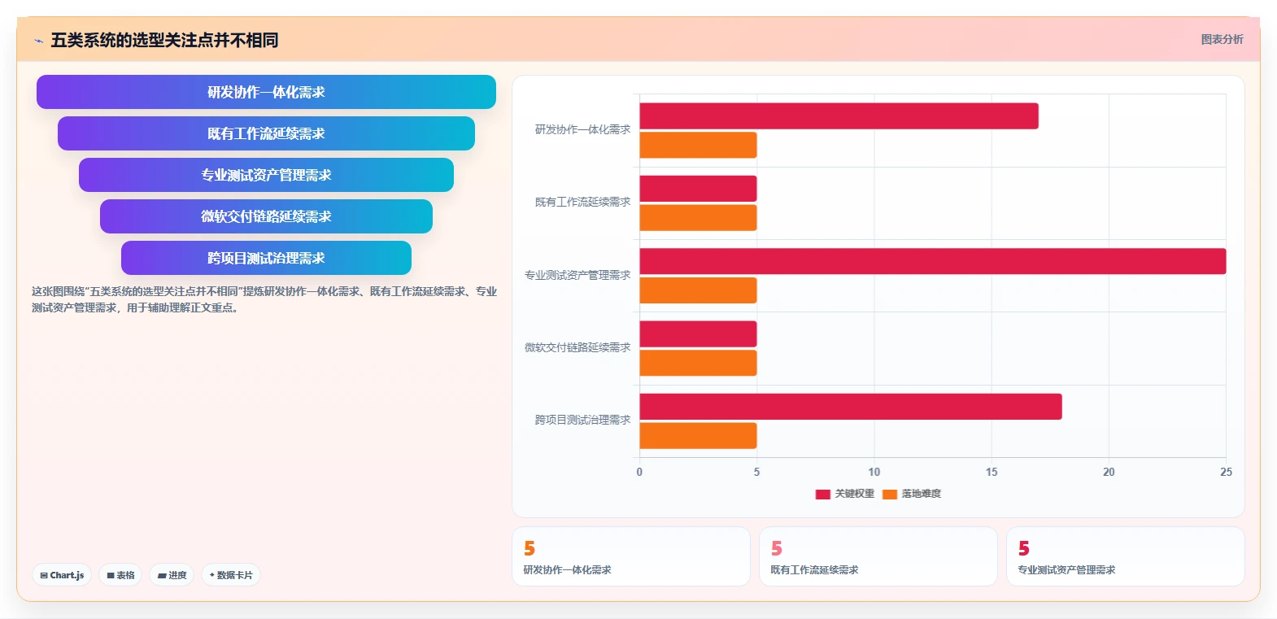Click the 图表分析 label in the header
This screenshot has height=619, width=1277.
pos(1222,39)
